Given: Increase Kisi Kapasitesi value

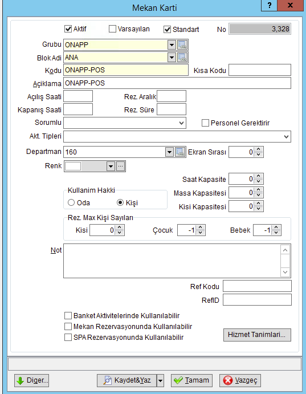Looking at the screenshot, I should (258, 204).
